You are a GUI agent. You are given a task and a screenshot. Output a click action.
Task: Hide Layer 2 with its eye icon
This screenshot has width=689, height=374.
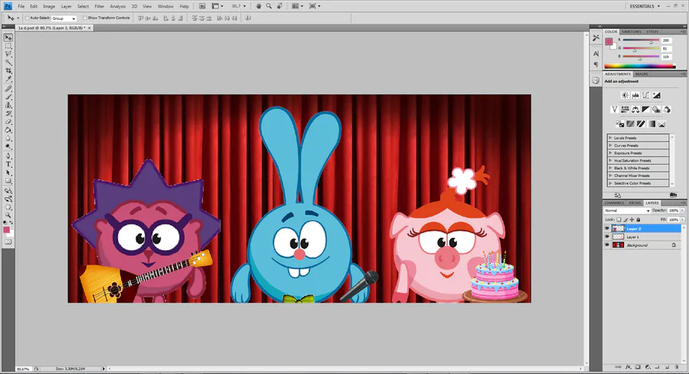coord(607,229)
